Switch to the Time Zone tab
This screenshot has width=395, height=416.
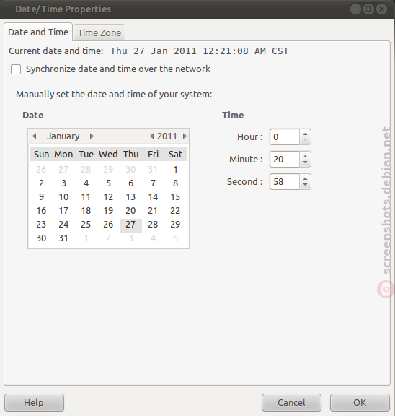(x=99, y=33)
